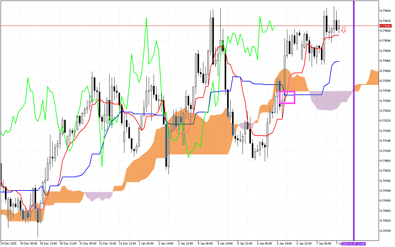Screen dimensions: 395x247
Task: Click the red down-arrow sell signal
Action: click(343, 30)
